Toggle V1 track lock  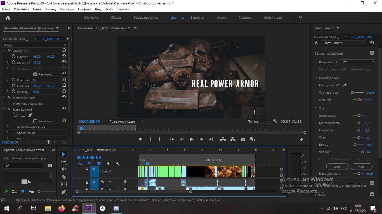[87, 169]
